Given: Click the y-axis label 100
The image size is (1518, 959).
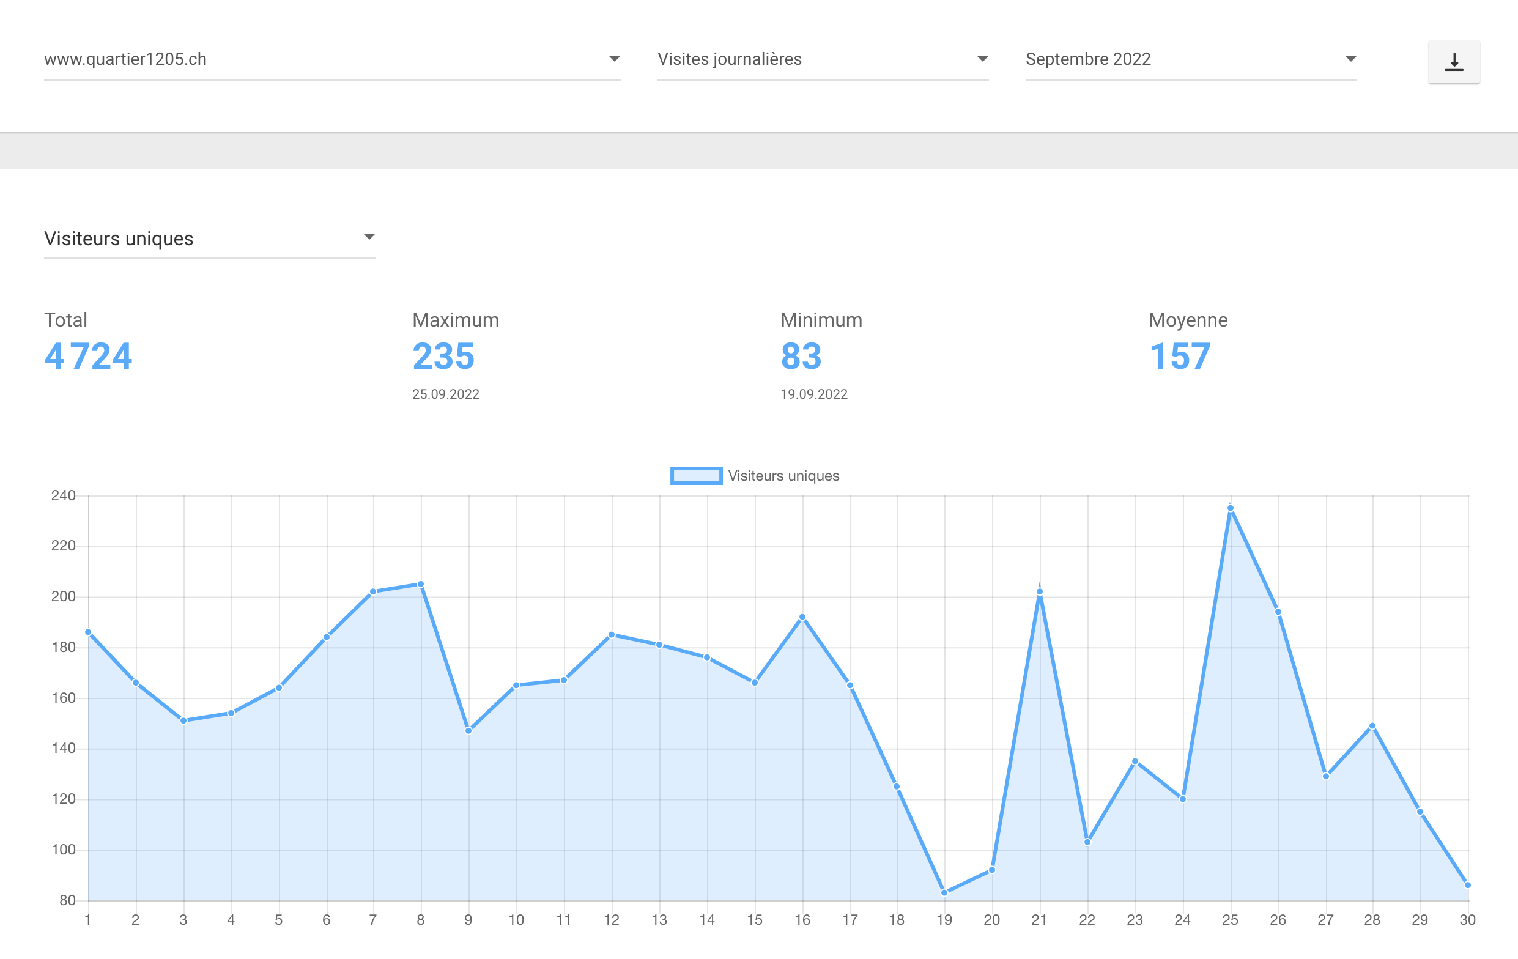Looking at the screenshot, I should pyautogui.click(x=63, y=850).
